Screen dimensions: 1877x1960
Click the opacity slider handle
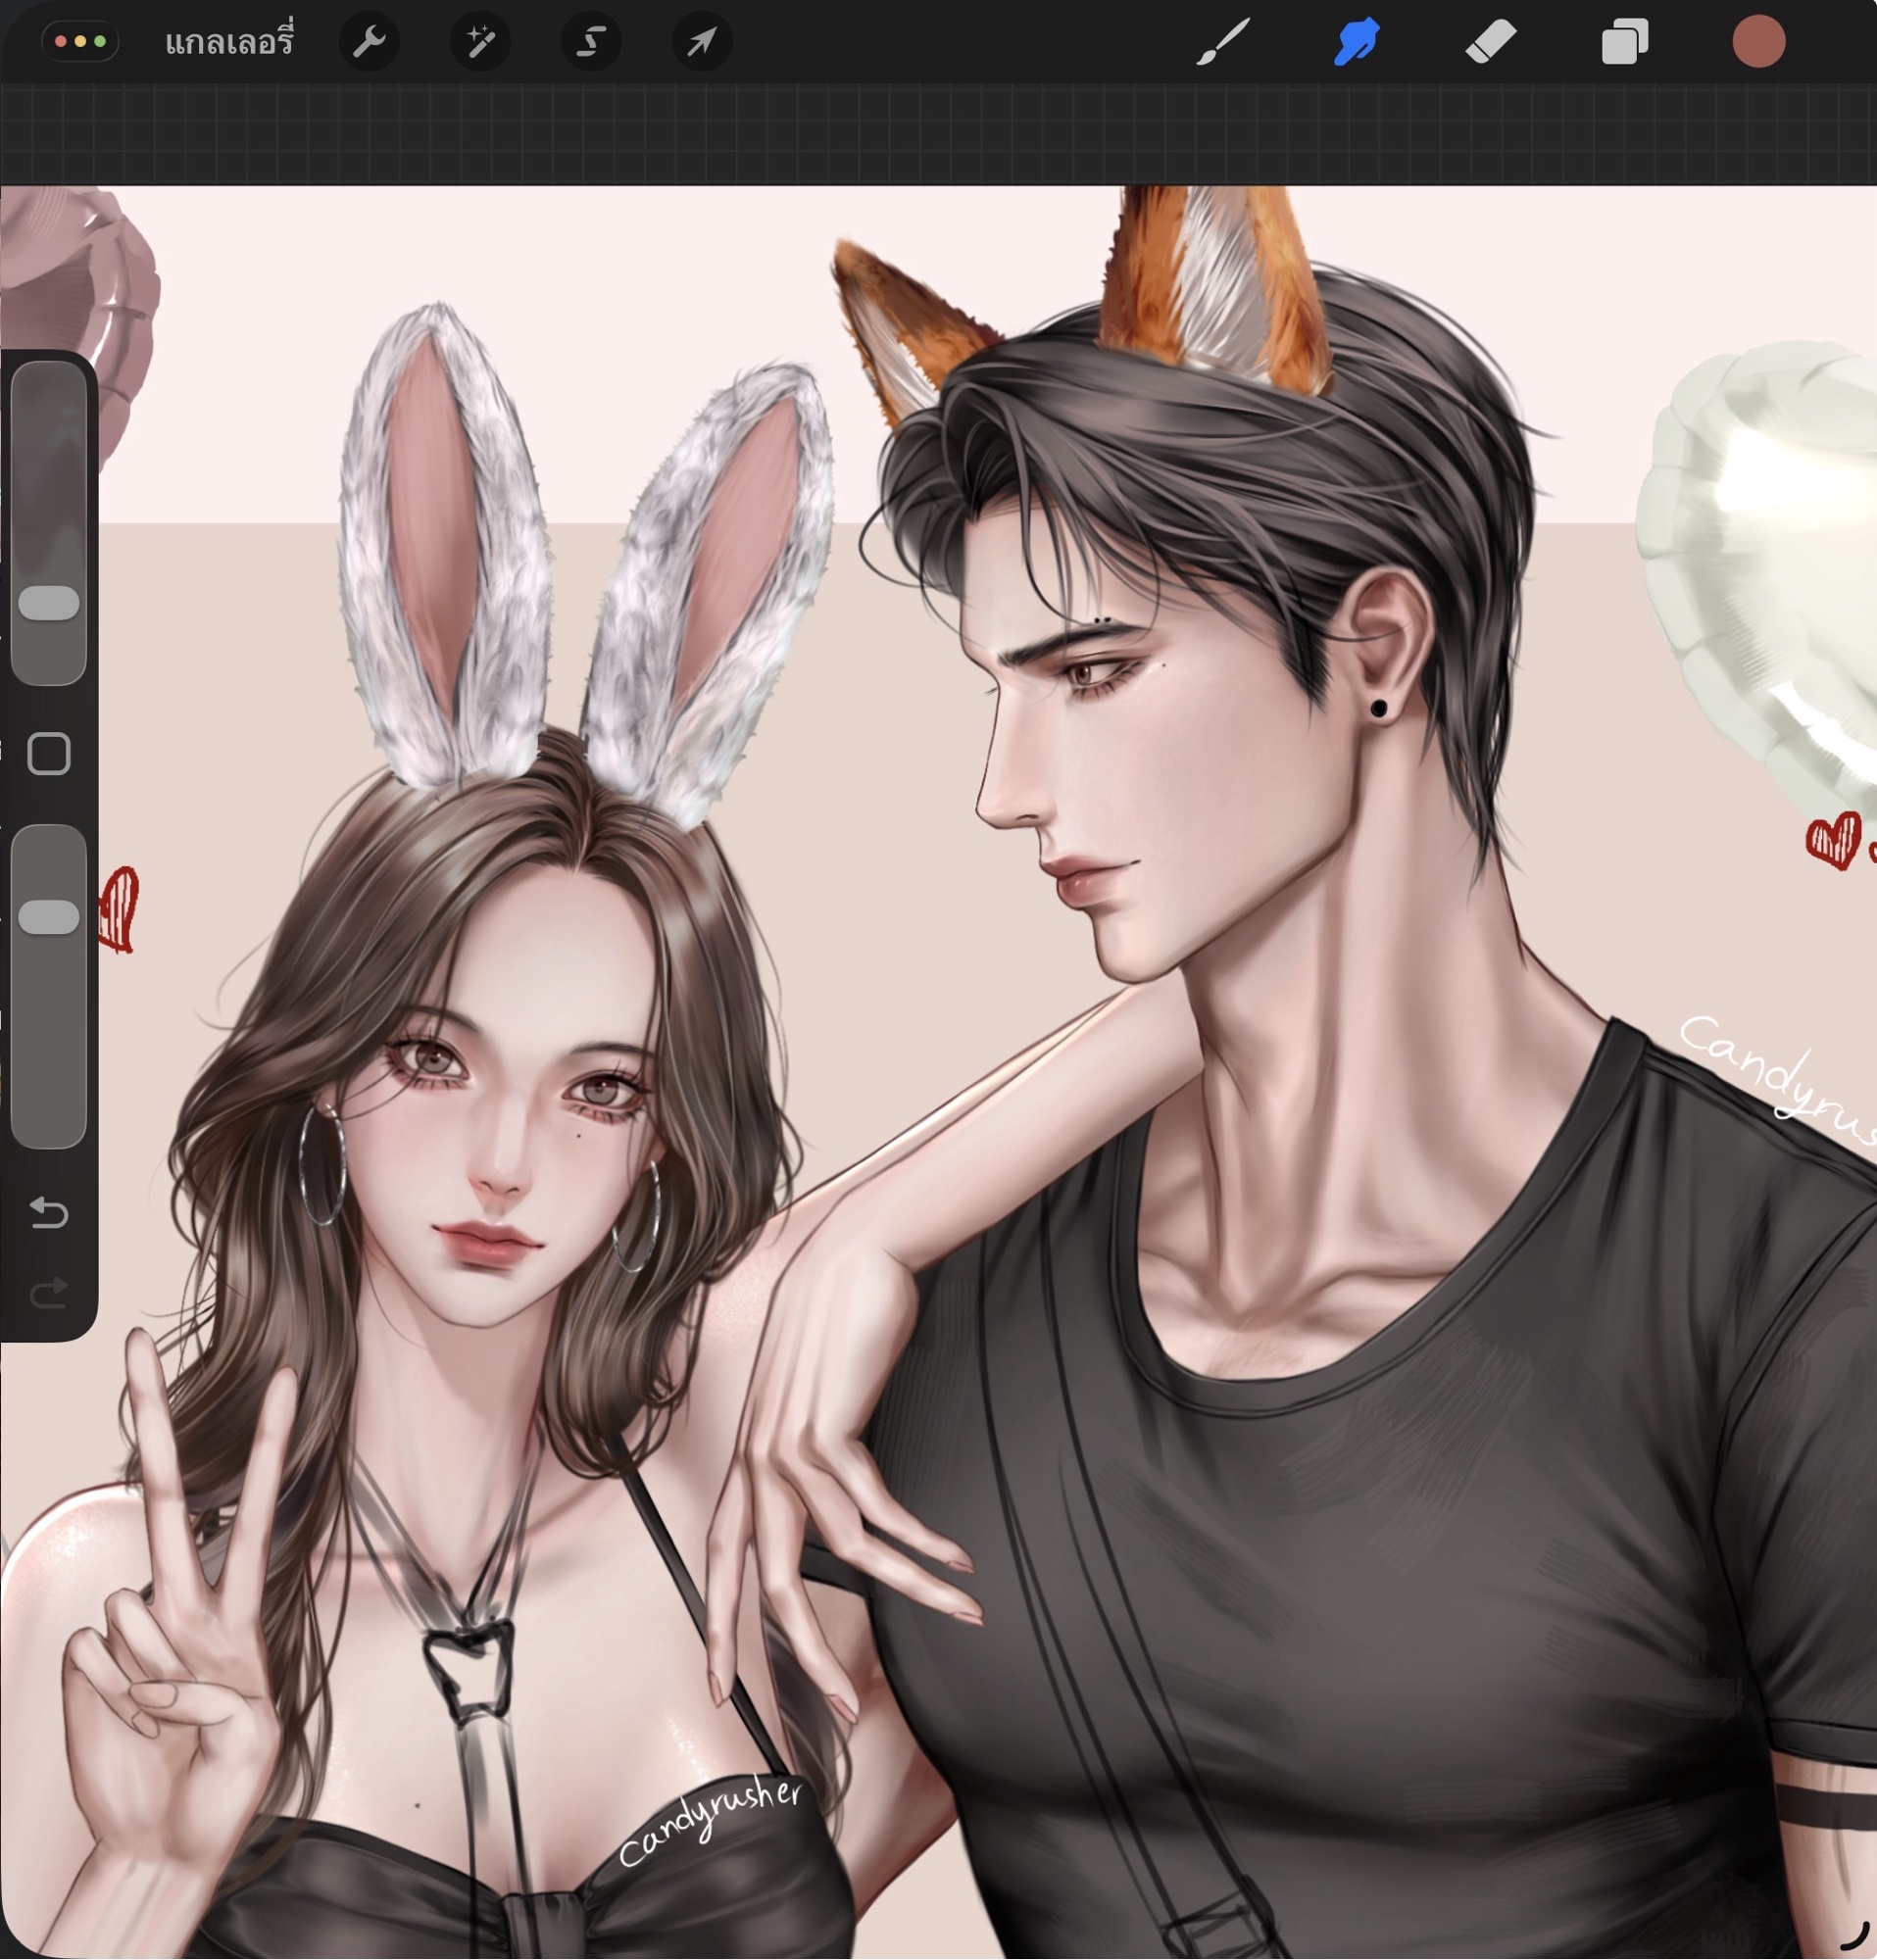click(49, 917)
